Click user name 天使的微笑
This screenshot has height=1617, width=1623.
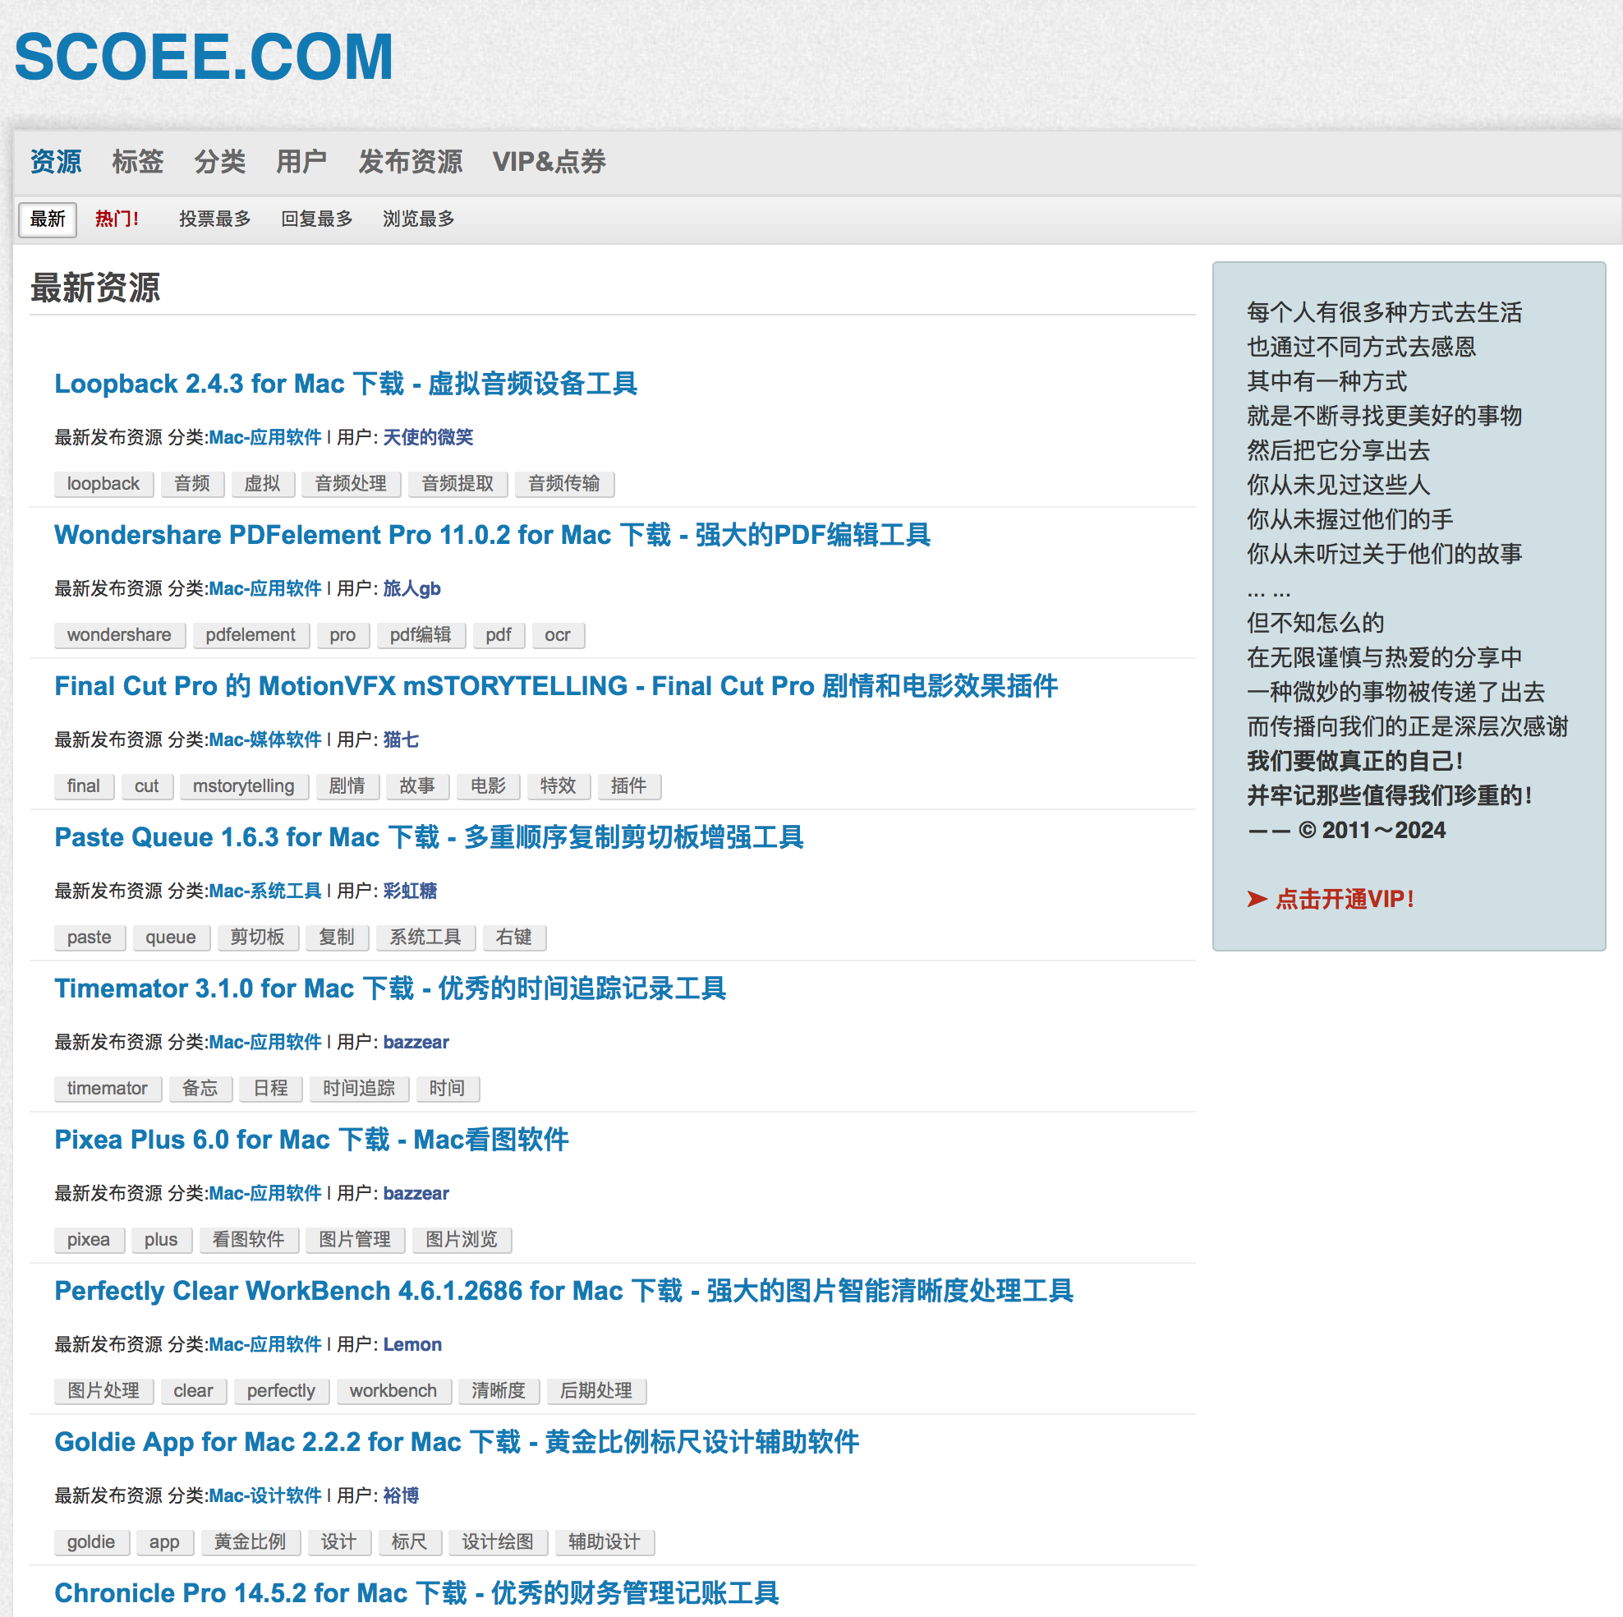[x=428, y=437]
